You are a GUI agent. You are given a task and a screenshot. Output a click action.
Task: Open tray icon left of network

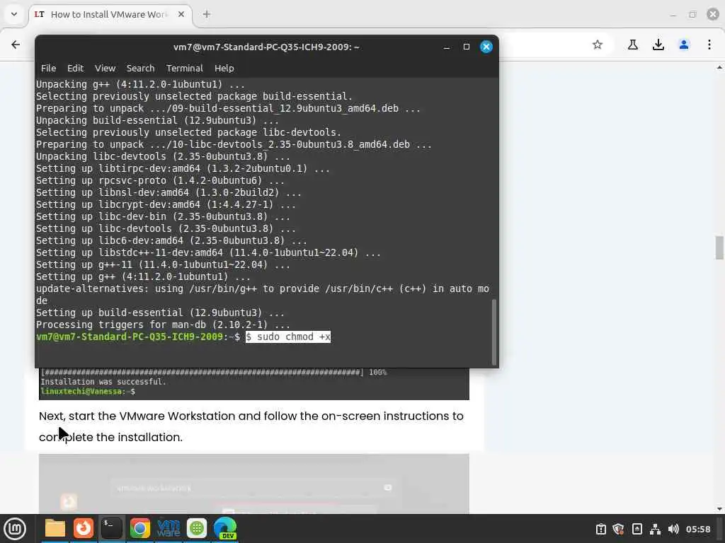coord(637,529)
